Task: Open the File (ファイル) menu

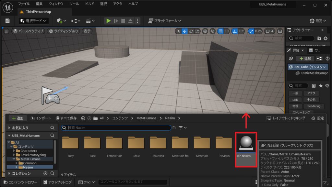Action: click(x=24, y=4)
